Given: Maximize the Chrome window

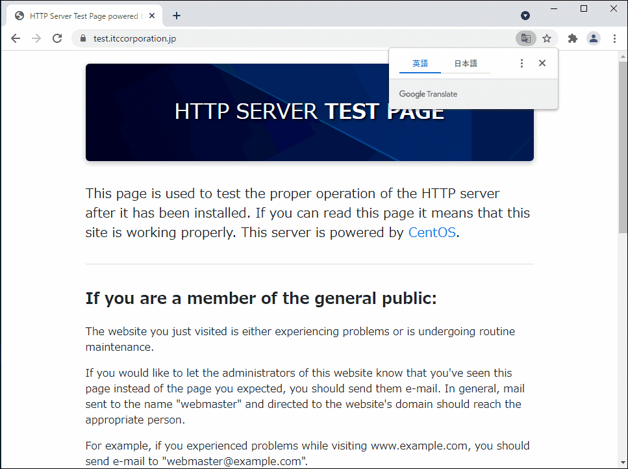Looking at the screenshot, I should click(x=584, y=8).
